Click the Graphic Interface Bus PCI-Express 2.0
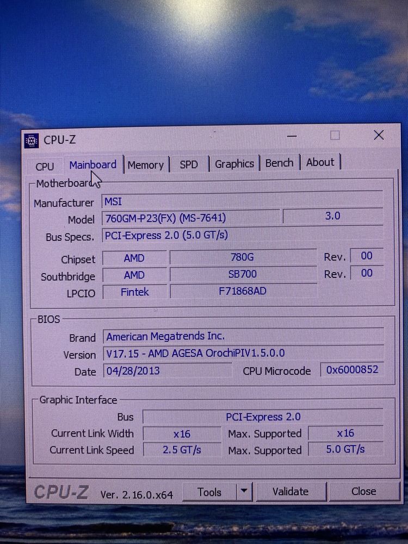Screen dimensions: 408x544 point(263,417)
